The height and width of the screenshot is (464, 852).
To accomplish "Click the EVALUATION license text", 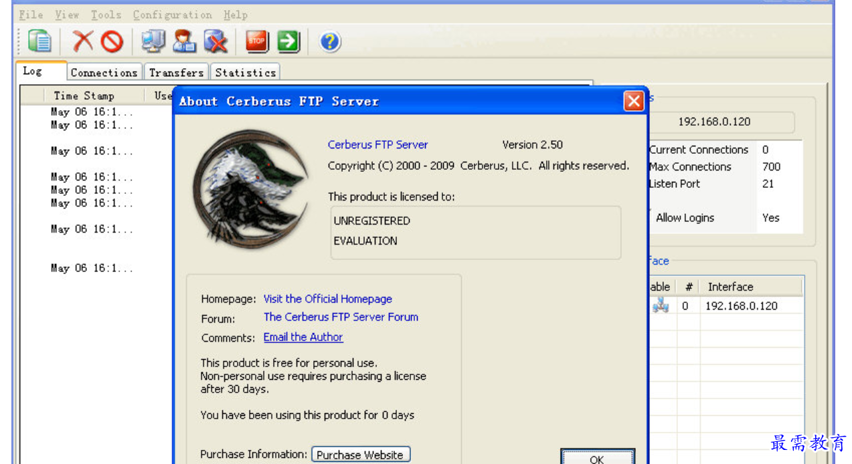I will point(365,241).
